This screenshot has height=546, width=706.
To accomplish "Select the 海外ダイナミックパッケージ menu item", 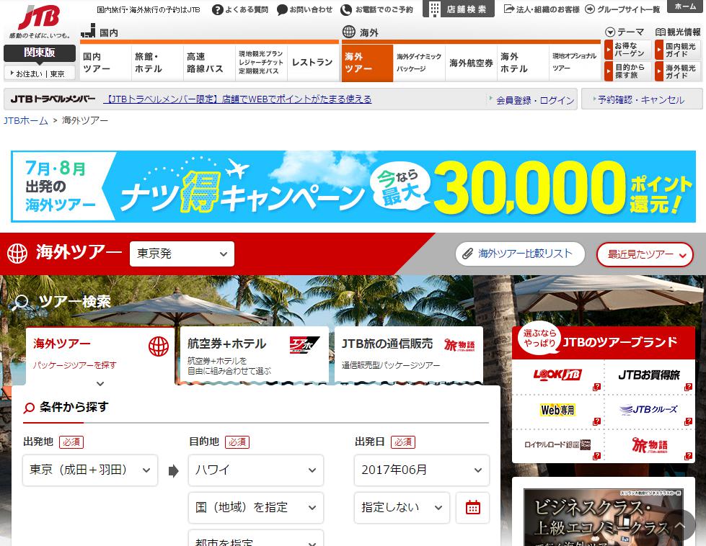I will (x=419, y=63).
